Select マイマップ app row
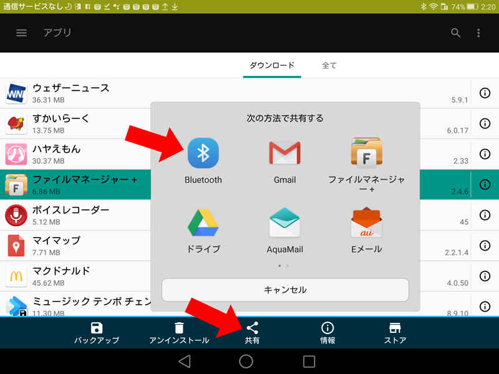499x374 pixels. [x=75, y=246]
